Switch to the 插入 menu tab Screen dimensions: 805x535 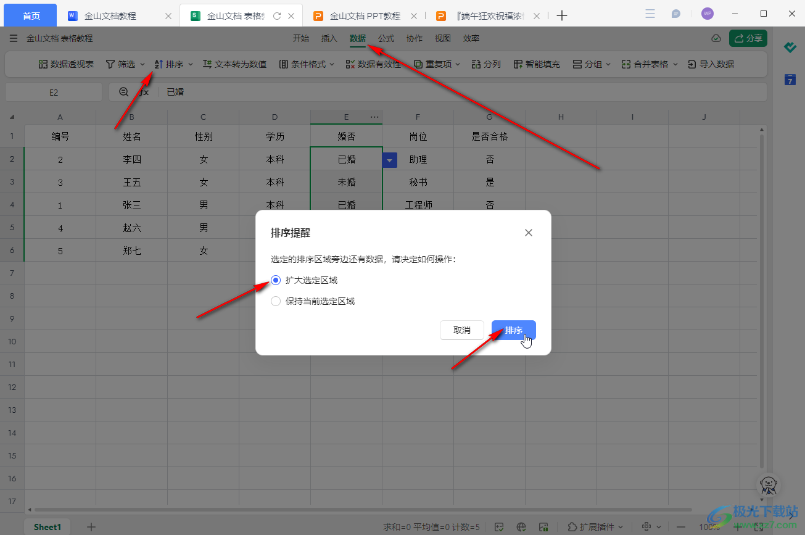coord(329,38)
